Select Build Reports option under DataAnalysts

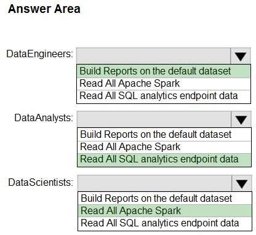click(x=164, y=135)
